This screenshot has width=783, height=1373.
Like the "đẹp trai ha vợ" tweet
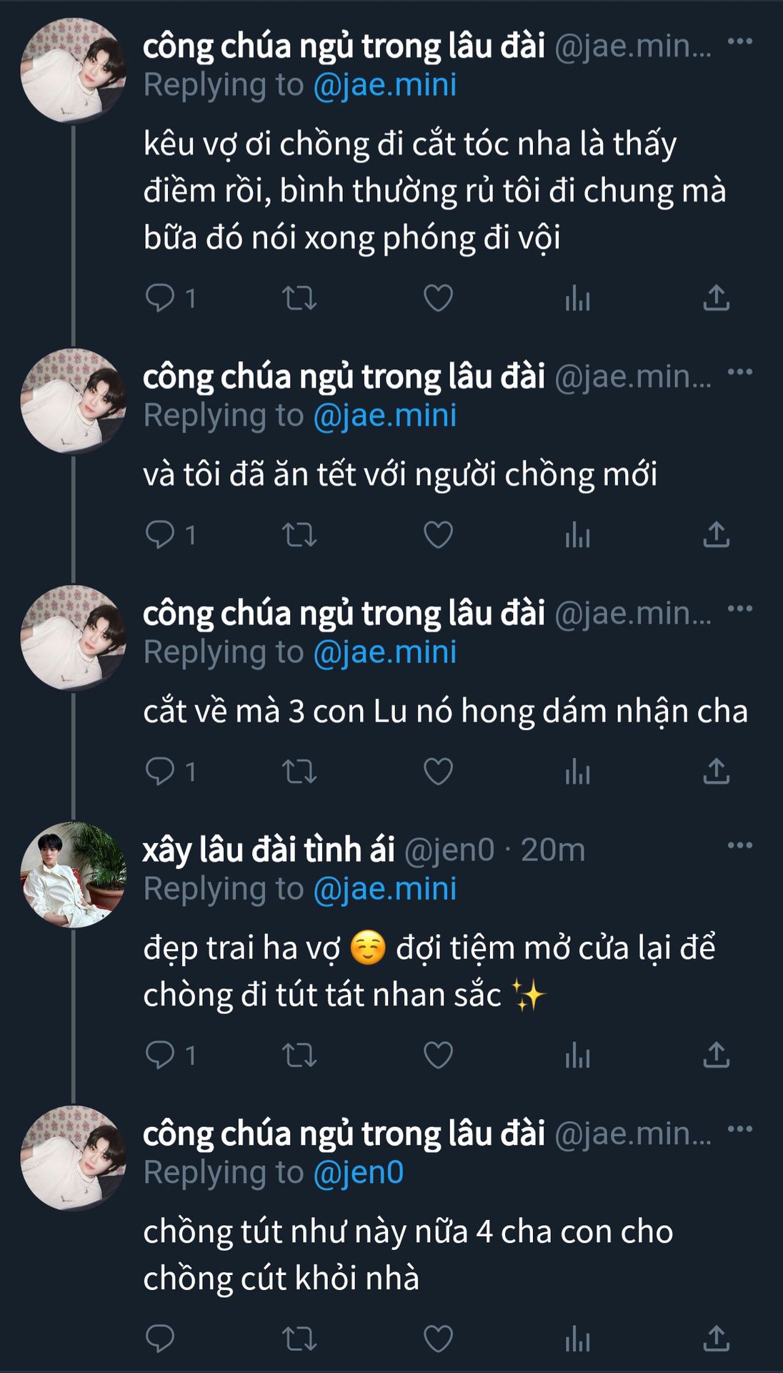pos(438,1055)
